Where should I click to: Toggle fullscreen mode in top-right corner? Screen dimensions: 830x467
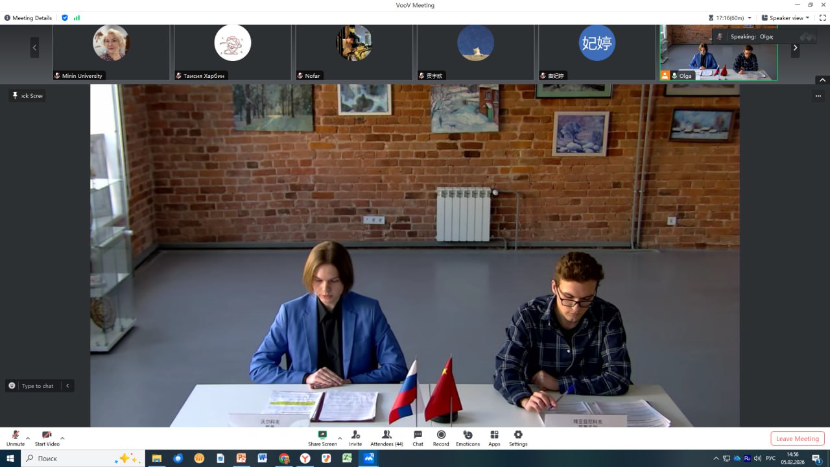[822, 18]
